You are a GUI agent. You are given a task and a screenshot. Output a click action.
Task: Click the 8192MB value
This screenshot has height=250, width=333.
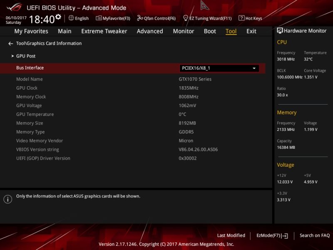187,123
